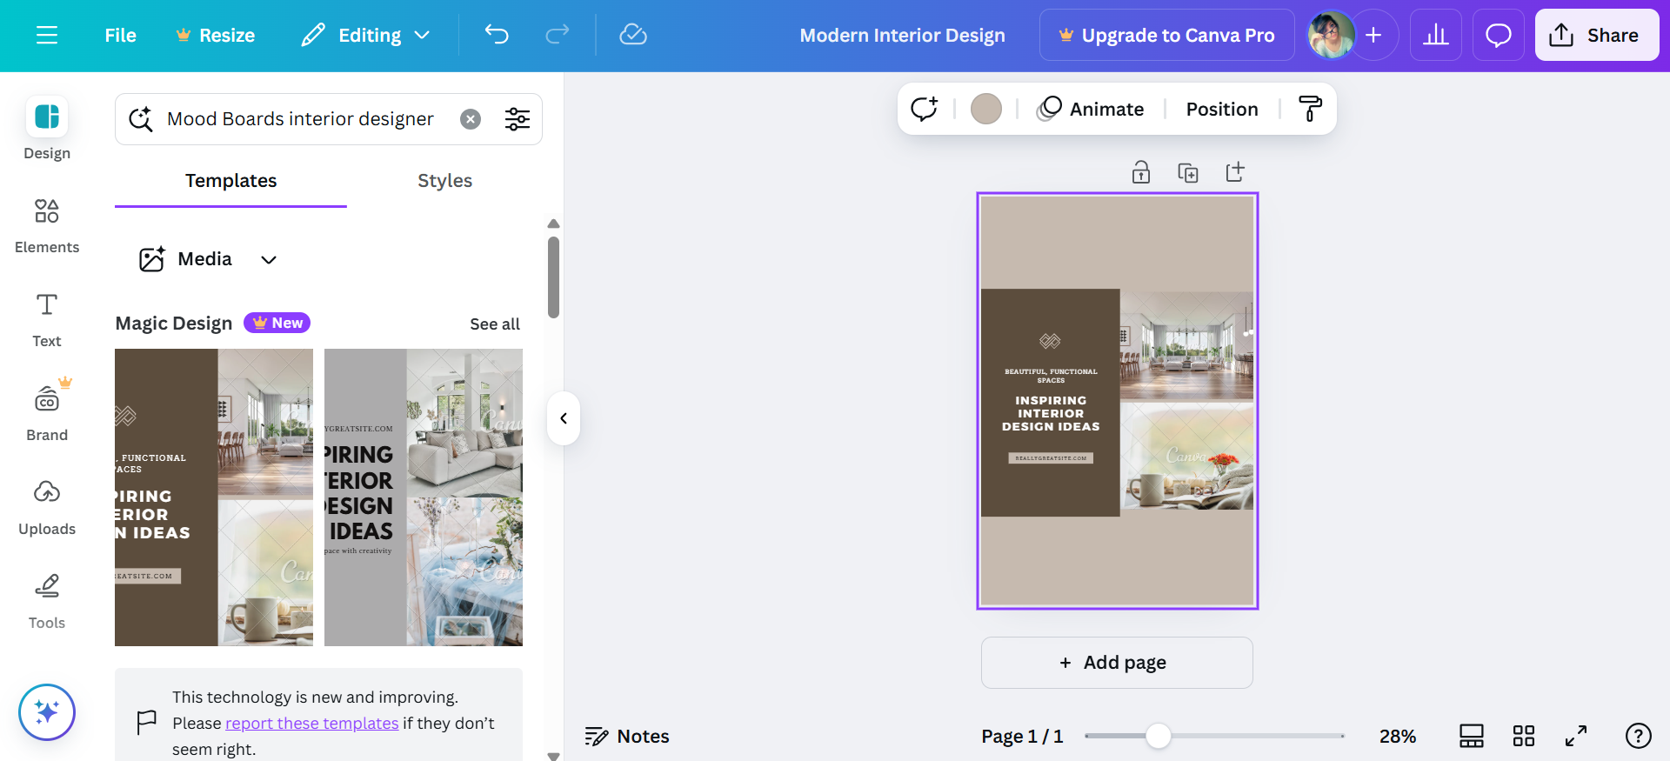The width and height of the screenshot is (1670, 761).
Task: Switch to the Styles tab
Action: [444, 181]
